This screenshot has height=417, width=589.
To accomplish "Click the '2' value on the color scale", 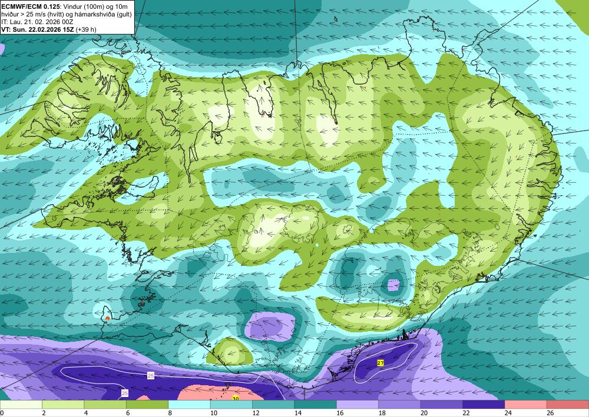I will click(44, 413).
